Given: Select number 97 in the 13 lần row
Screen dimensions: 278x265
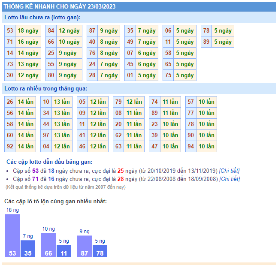Looking at the screenshot, I should point(46,135).
